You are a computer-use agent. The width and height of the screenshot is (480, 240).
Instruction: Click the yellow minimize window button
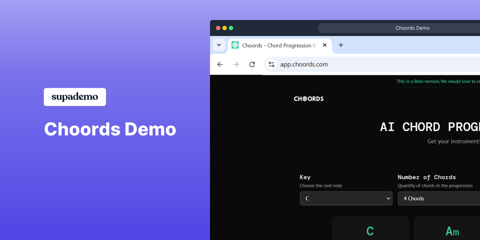pos(224,28)
